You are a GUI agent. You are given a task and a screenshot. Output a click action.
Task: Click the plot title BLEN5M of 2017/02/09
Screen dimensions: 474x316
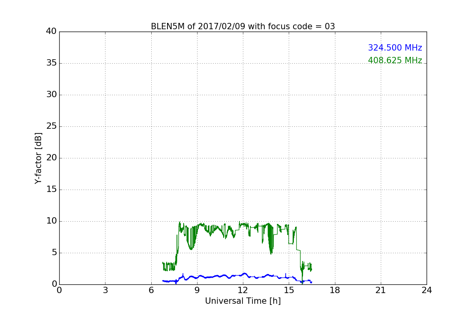[243, 26]
